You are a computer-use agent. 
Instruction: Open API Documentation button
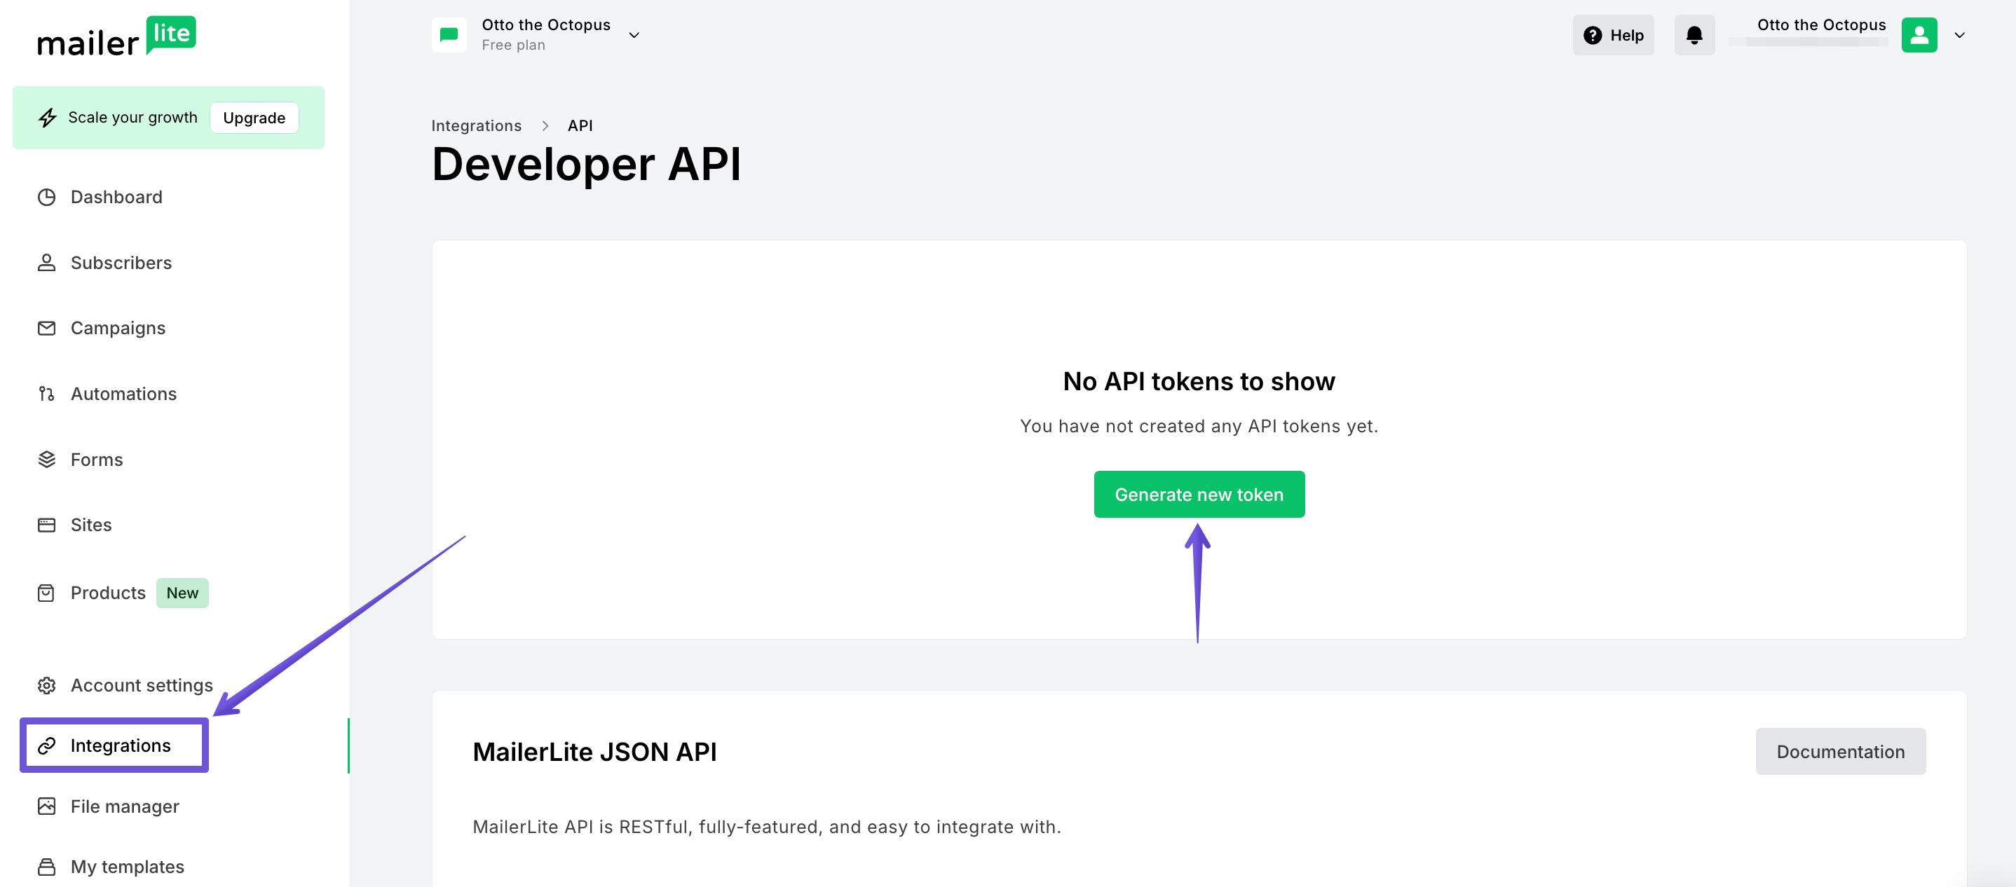coord(1841,752)
